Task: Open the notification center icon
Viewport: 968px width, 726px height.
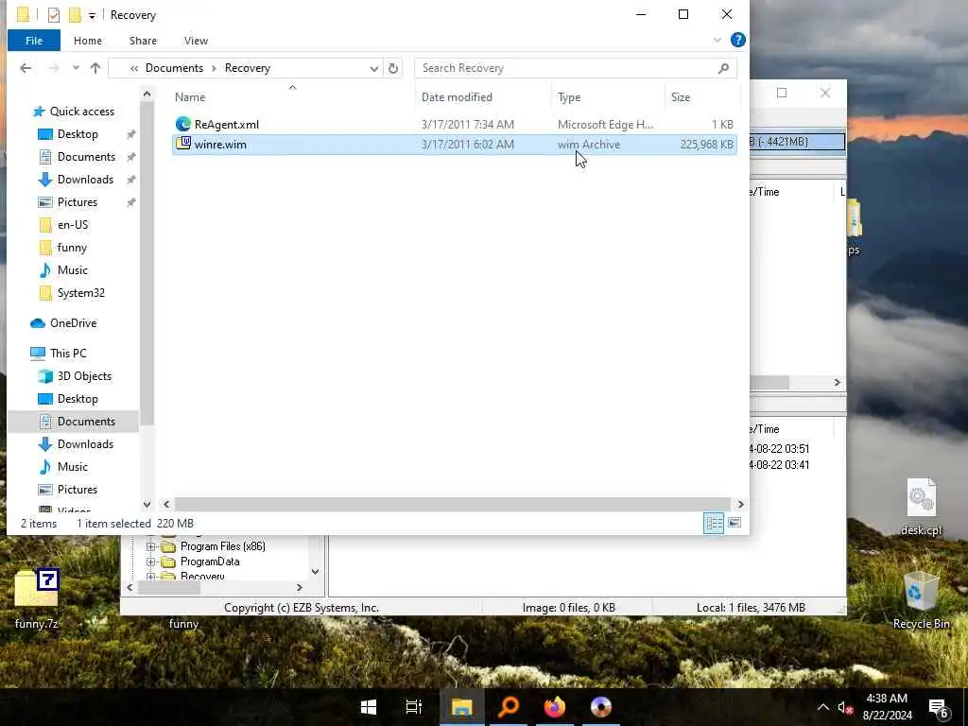Action: 938,708
